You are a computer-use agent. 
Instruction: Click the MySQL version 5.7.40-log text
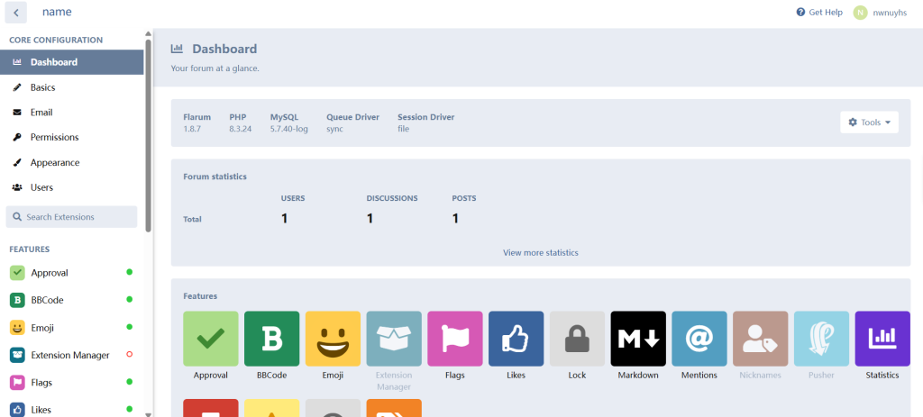(289, 129)
